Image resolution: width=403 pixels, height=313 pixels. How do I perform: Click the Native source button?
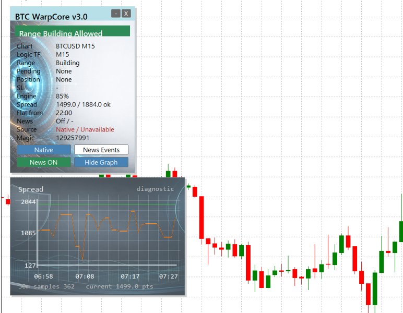(44, 150)
